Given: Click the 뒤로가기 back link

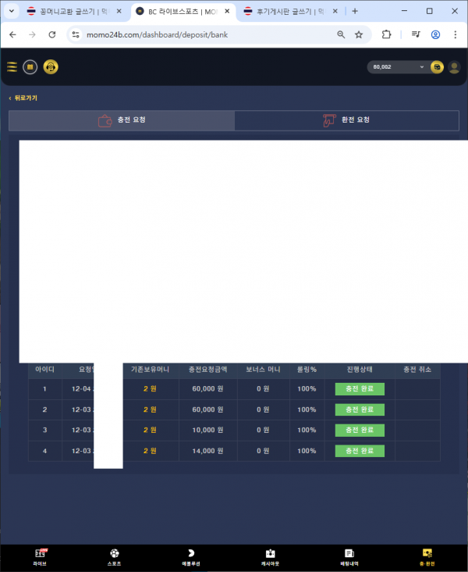Looking at the screenshot, I should pyautogui.click(x=23, y=98).
